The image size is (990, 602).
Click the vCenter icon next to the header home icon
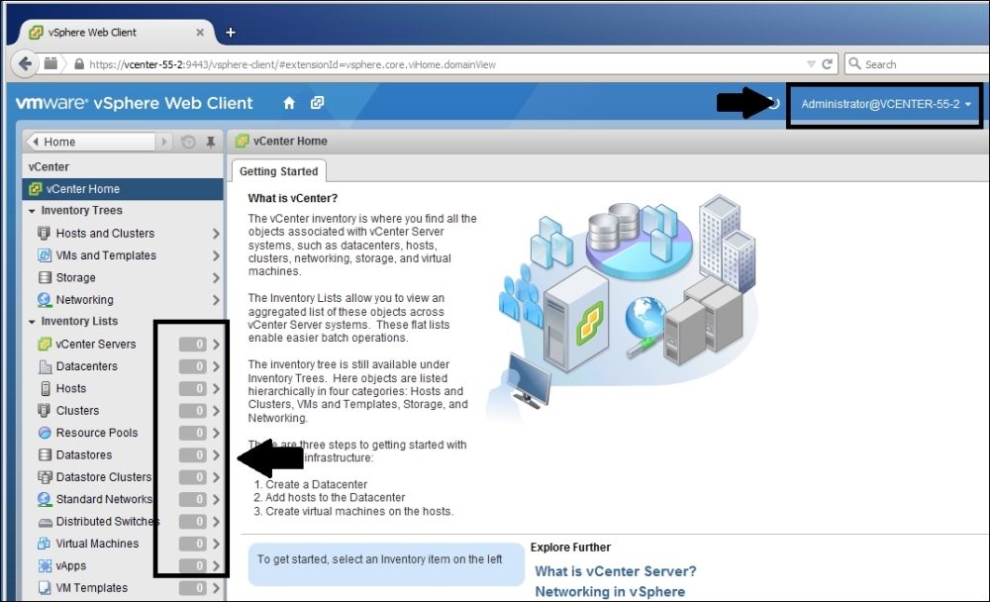pos(317,103)
